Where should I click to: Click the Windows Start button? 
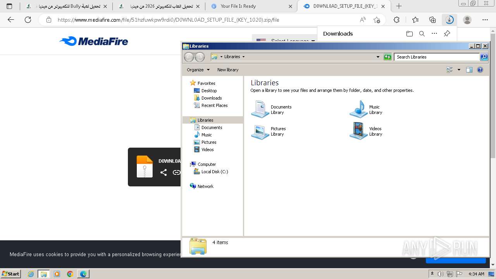point(10,274)
